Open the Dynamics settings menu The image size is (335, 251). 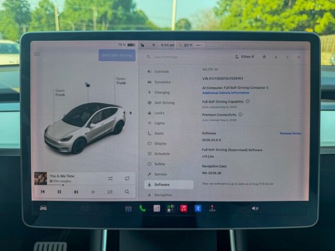point(159,82)
